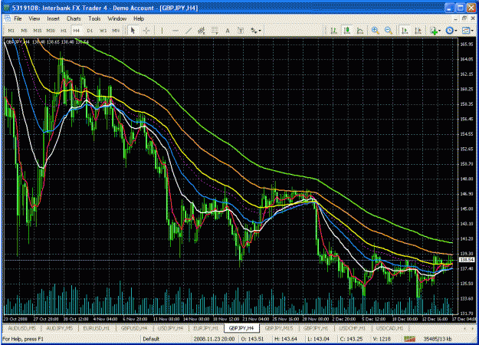
Task: Switch to line chart display
Action: [x=360, y=31]
